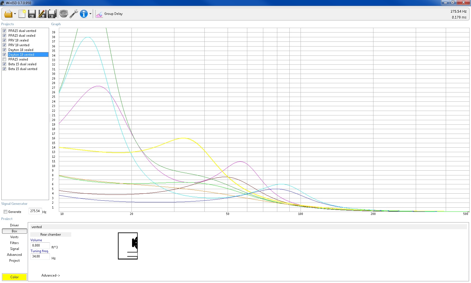
Task: Toggle the Beta 15 dual sealed checkbox
Action: point(4,64)
